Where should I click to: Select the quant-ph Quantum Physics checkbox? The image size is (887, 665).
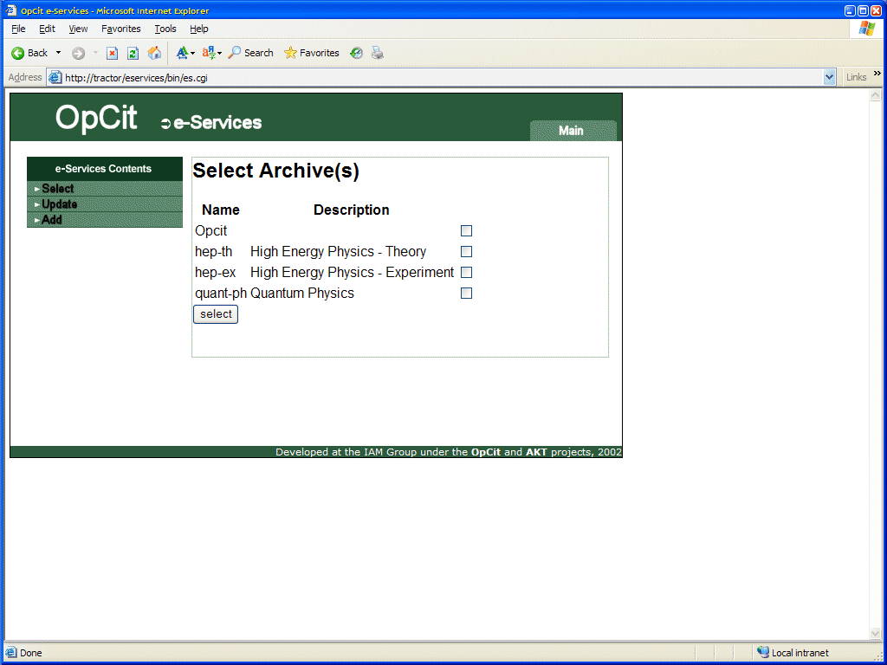point(466,293)
